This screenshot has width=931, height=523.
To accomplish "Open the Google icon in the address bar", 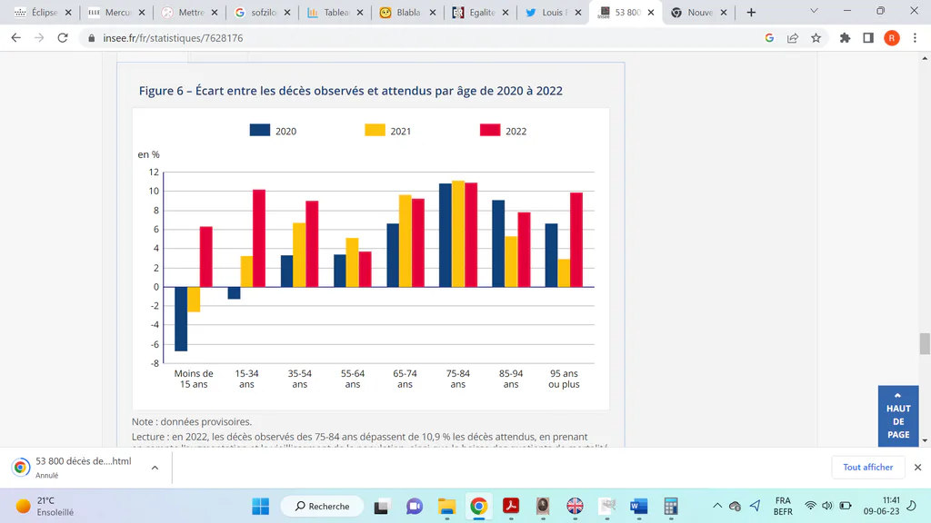I will pos(769,38).
